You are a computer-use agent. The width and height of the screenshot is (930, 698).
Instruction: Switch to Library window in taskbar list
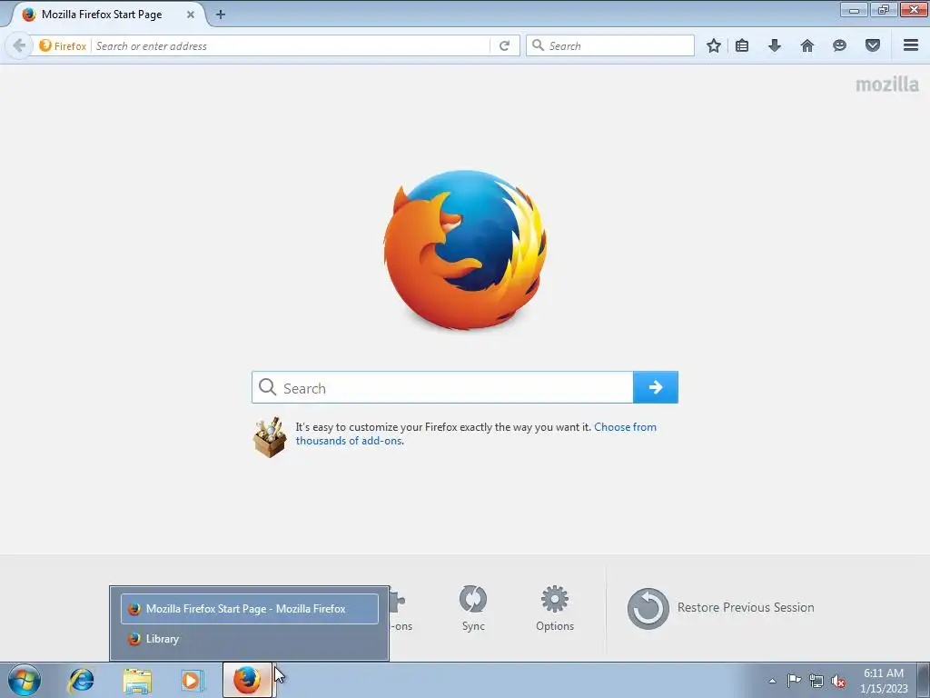click(x=250, y=639)
